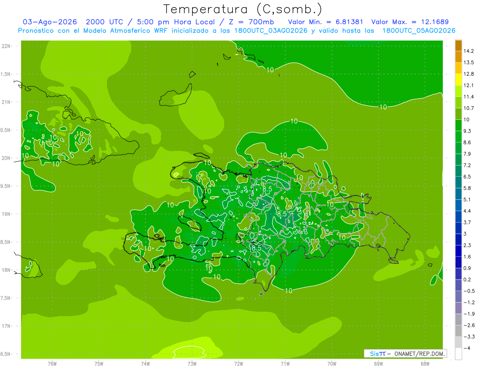Click the 18N latitude axis label
This screenshot has width=477, height=369.
(7, 270)
